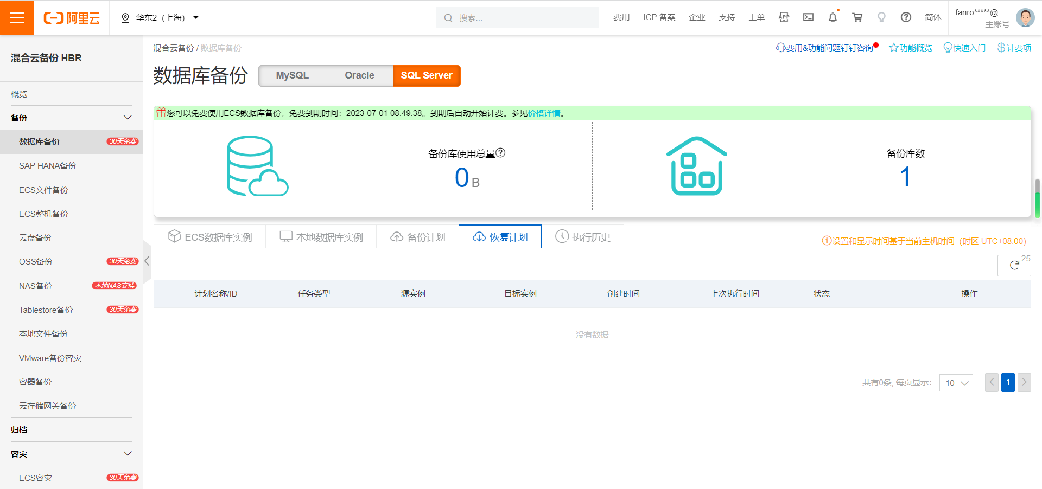Viewport: 1042px width, 489px height.
Task: Open the region selector 华东2 (上海)
Action: [160, 18]
